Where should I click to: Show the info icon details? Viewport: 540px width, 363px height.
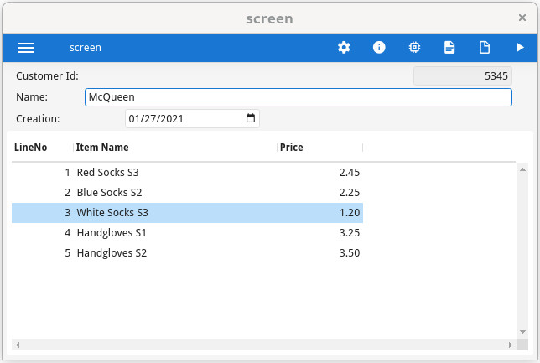pyautogui.click(x=379, y=47)
